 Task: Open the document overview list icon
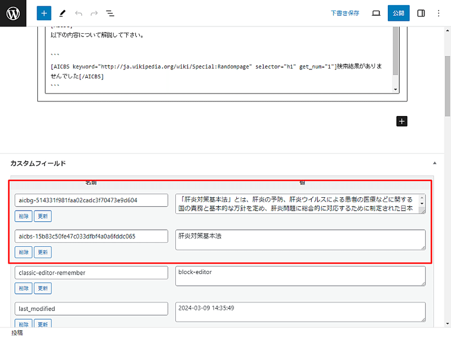click(x=110, y=13)
